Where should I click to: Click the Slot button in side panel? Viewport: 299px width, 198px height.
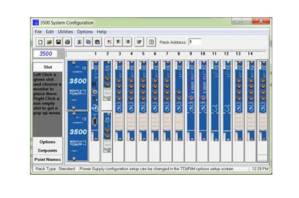pyautogui.click(x=47, y=67)
